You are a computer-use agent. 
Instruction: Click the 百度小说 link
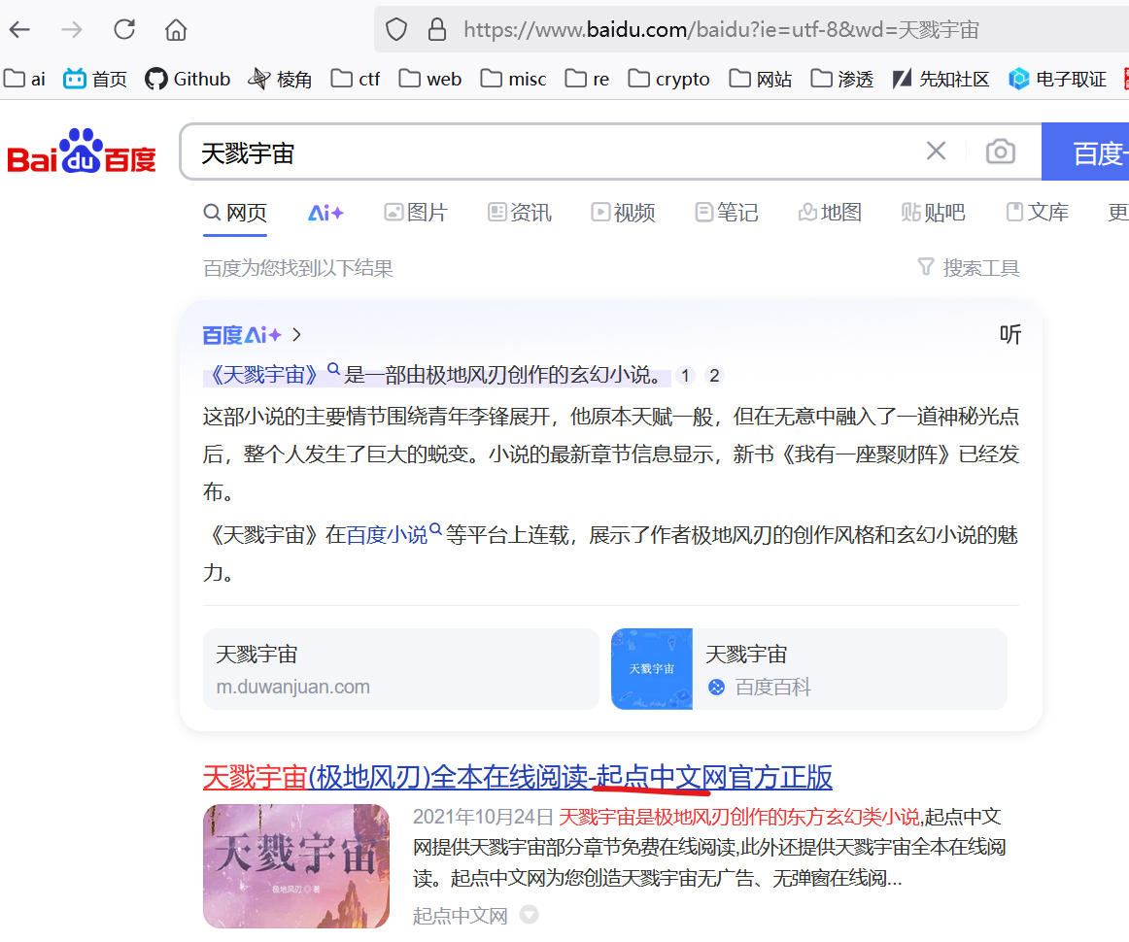coord(387,535)
